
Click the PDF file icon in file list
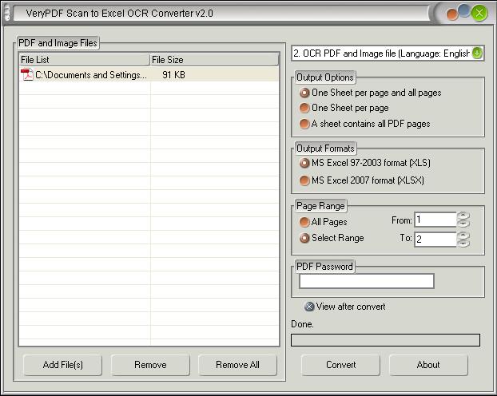[x=27, y=75]
